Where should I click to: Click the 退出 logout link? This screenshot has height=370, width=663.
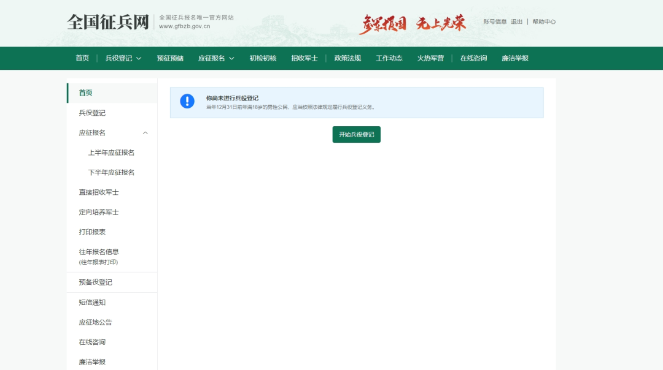517,21
